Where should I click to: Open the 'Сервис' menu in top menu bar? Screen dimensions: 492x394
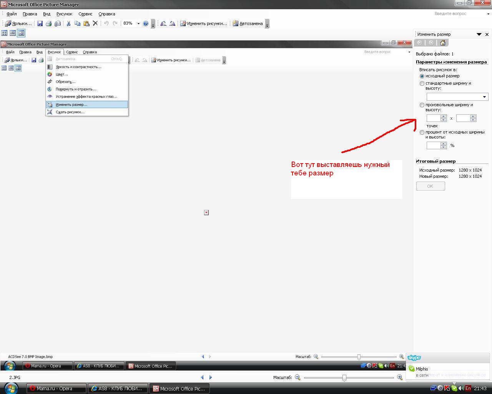pyautogui.click(x=85, y=14)
